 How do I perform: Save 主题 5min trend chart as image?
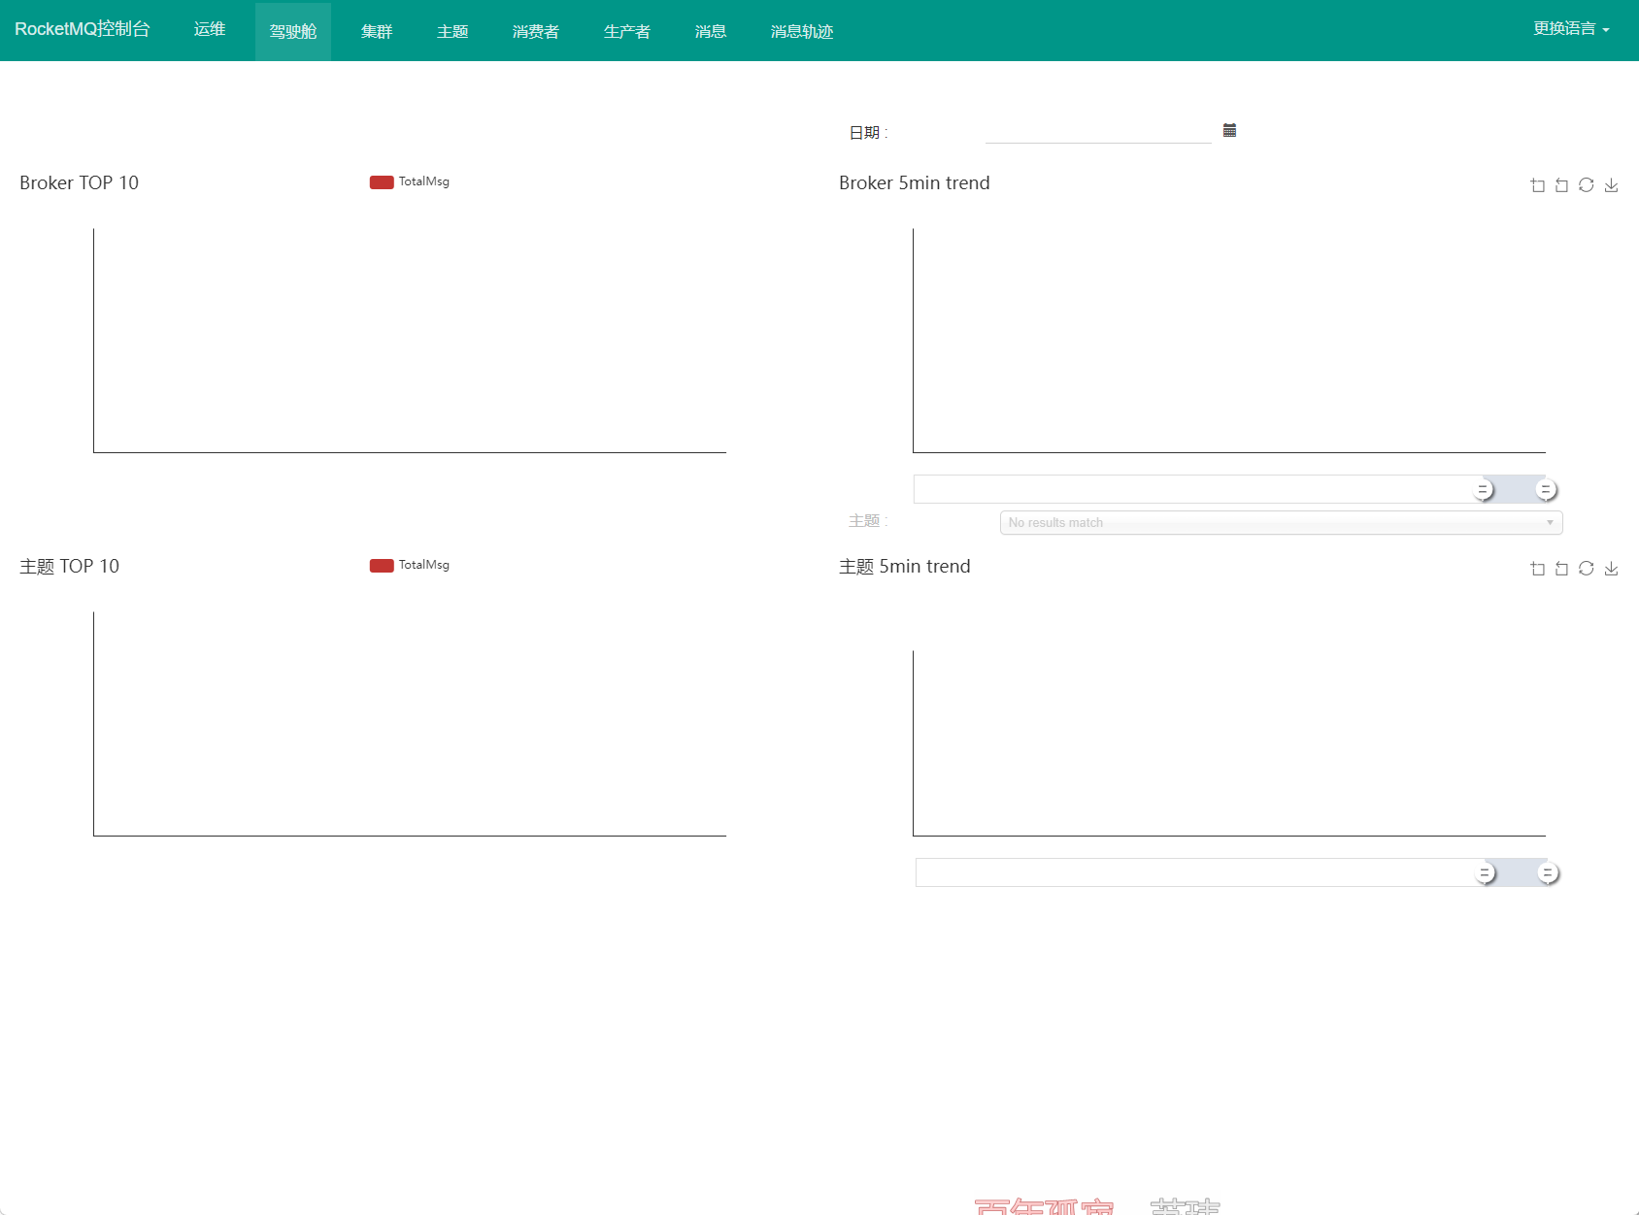click(1611, 568)
